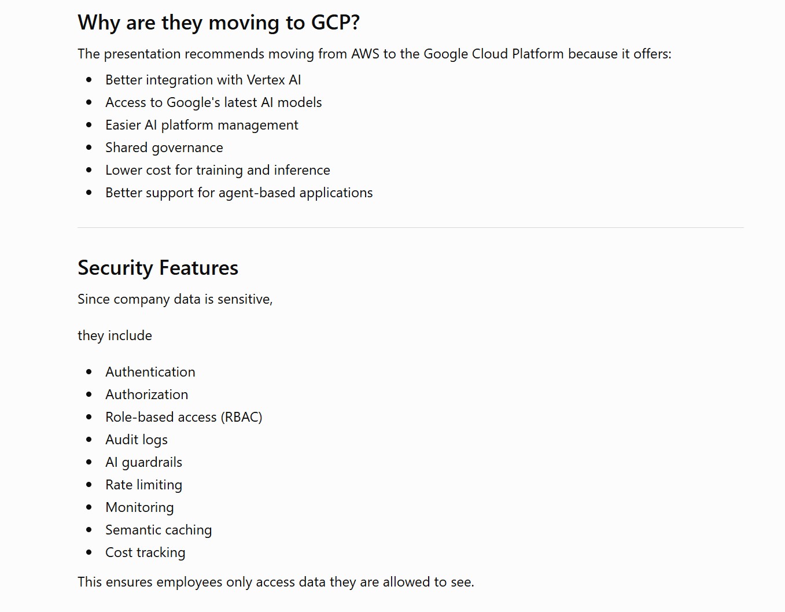Click the "AI guardrails" bullet
The image size is (785, 612).
(144, 462)
